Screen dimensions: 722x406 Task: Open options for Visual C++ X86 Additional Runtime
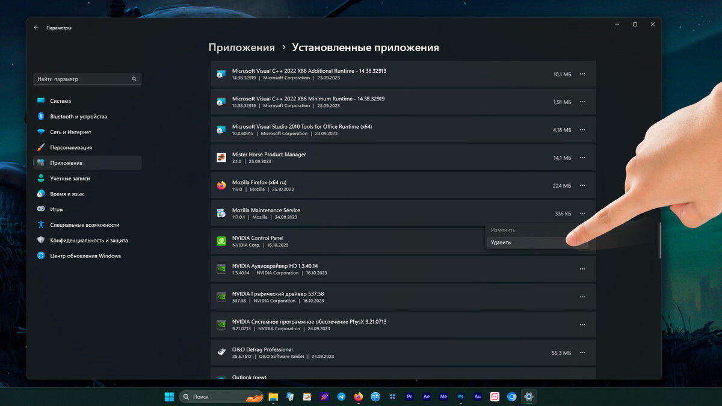(582, 75)
